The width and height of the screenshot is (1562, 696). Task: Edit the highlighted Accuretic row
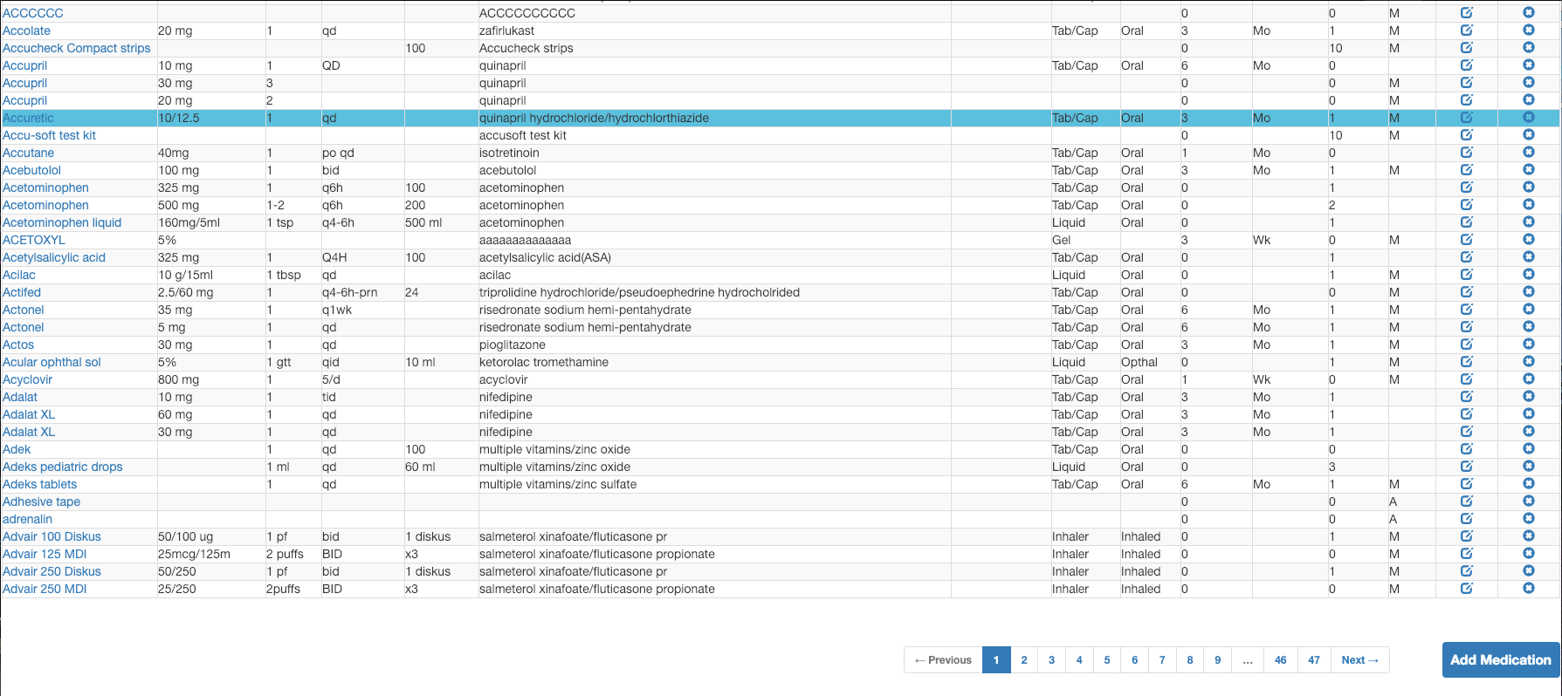tap(1467, 118)
